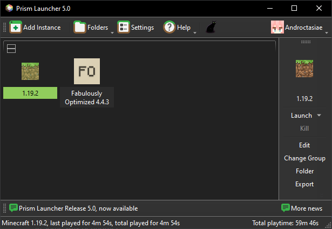Viewport: 332px width, 229px height.
Task: Click Export for the selected instance
Action: pyautogui.click(x=304, y=184)
